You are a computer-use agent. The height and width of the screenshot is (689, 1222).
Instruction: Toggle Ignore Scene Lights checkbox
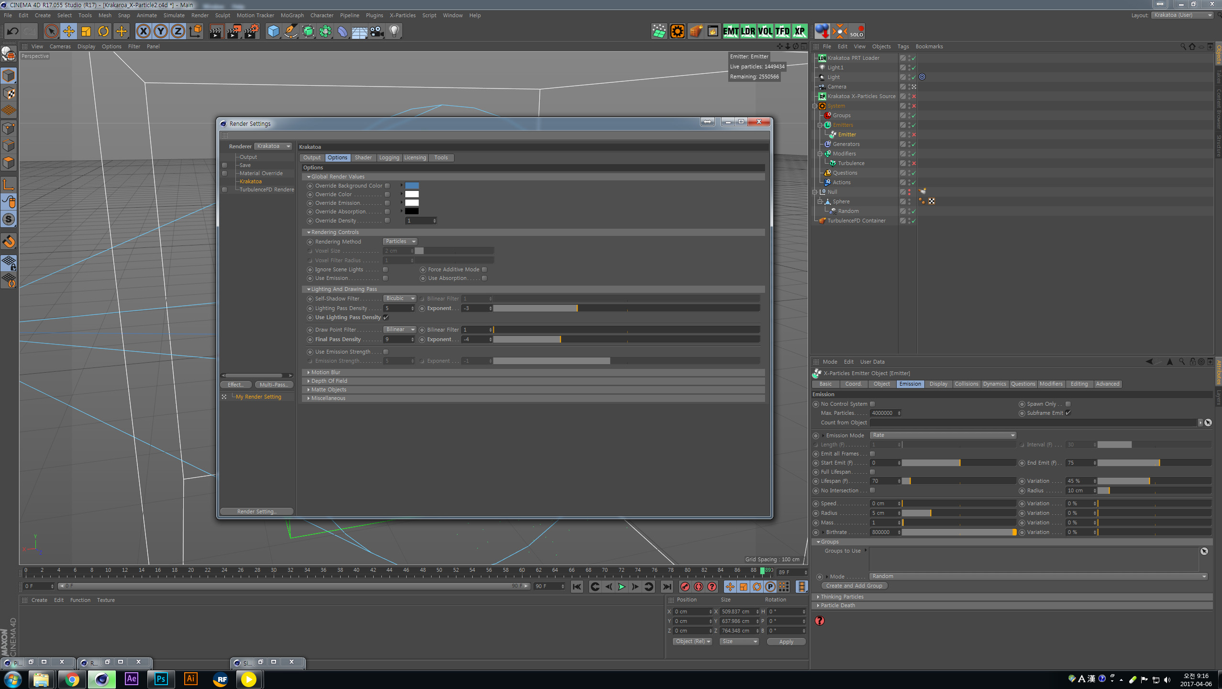click(386, 269)
